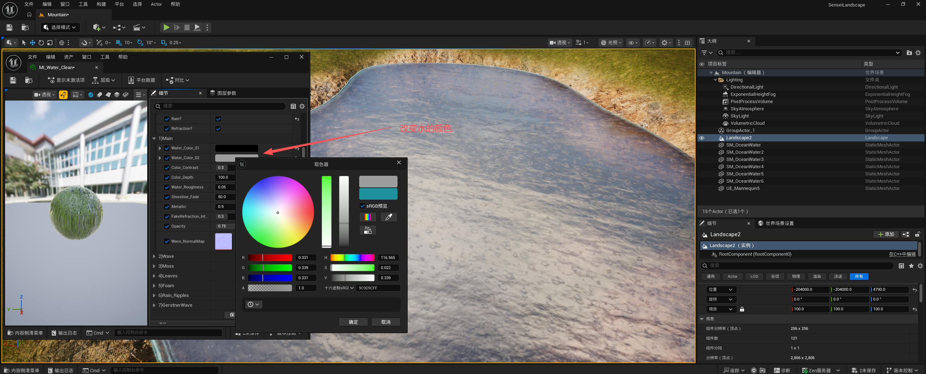Toggle the Opacity parameter override checkbox
The height and width of the screenshot is (374, 926).
point(167,226)
